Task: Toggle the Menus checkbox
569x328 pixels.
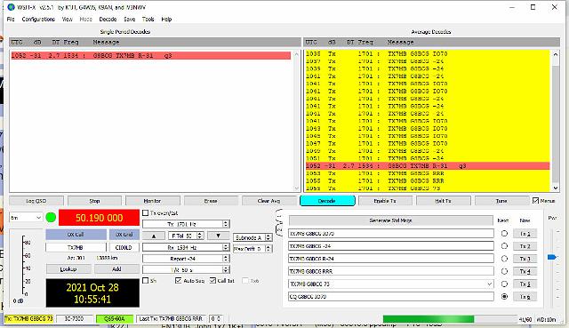Action: 535,201
